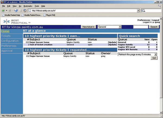Image resolution: width=163 pixels, height=118 pixels.
Task: Open the Plug-in FAQ bookmark
Action: pos(50,15)
